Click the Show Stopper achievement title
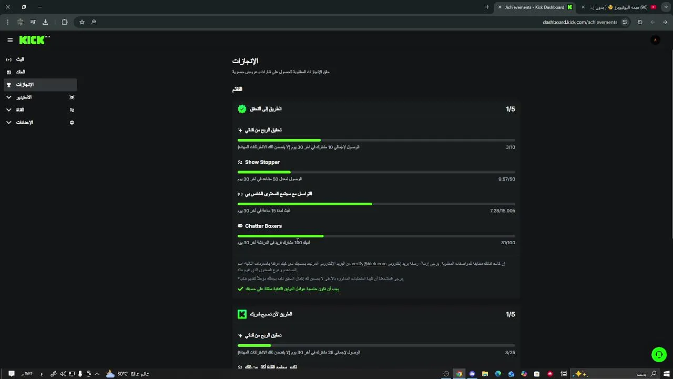The width and height of the screenshot is (673, 379). click(262, 162)
